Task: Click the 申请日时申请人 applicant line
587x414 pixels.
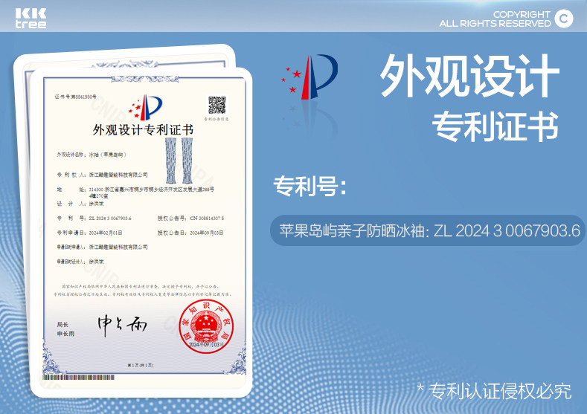Action: [102, 247]
